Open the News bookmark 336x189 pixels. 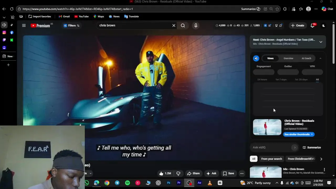pyautogui.click(x=114, y=17)
